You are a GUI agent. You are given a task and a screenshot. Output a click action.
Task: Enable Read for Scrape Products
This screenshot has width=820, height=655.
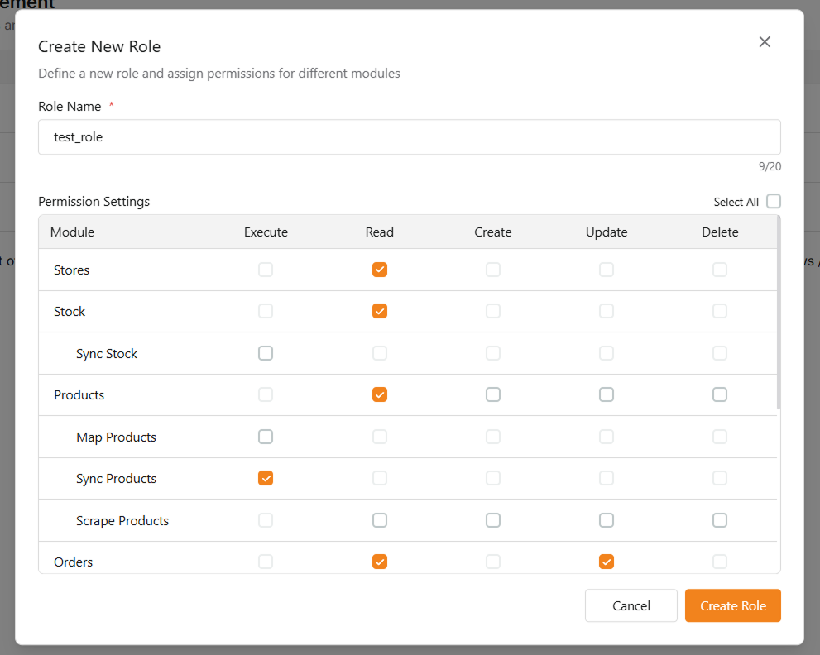(380, 520)
